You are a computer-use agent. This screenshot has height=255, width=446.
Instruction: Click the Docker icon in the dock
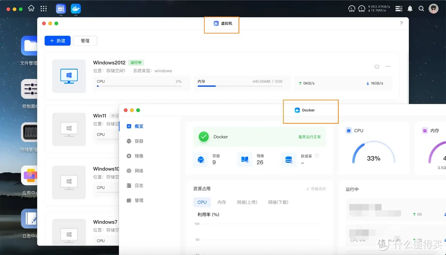tap(76, 8)
